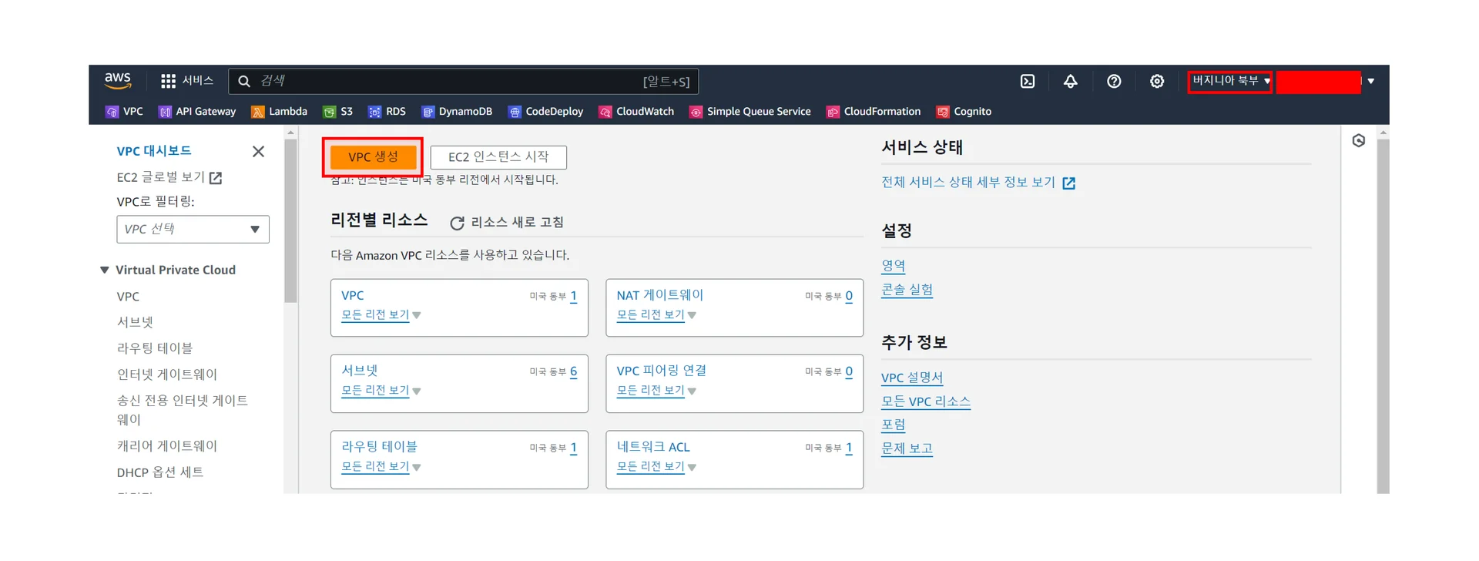
Task: Open the services grid menu icon
Action: pyautogui.click(x=168, y=81)
